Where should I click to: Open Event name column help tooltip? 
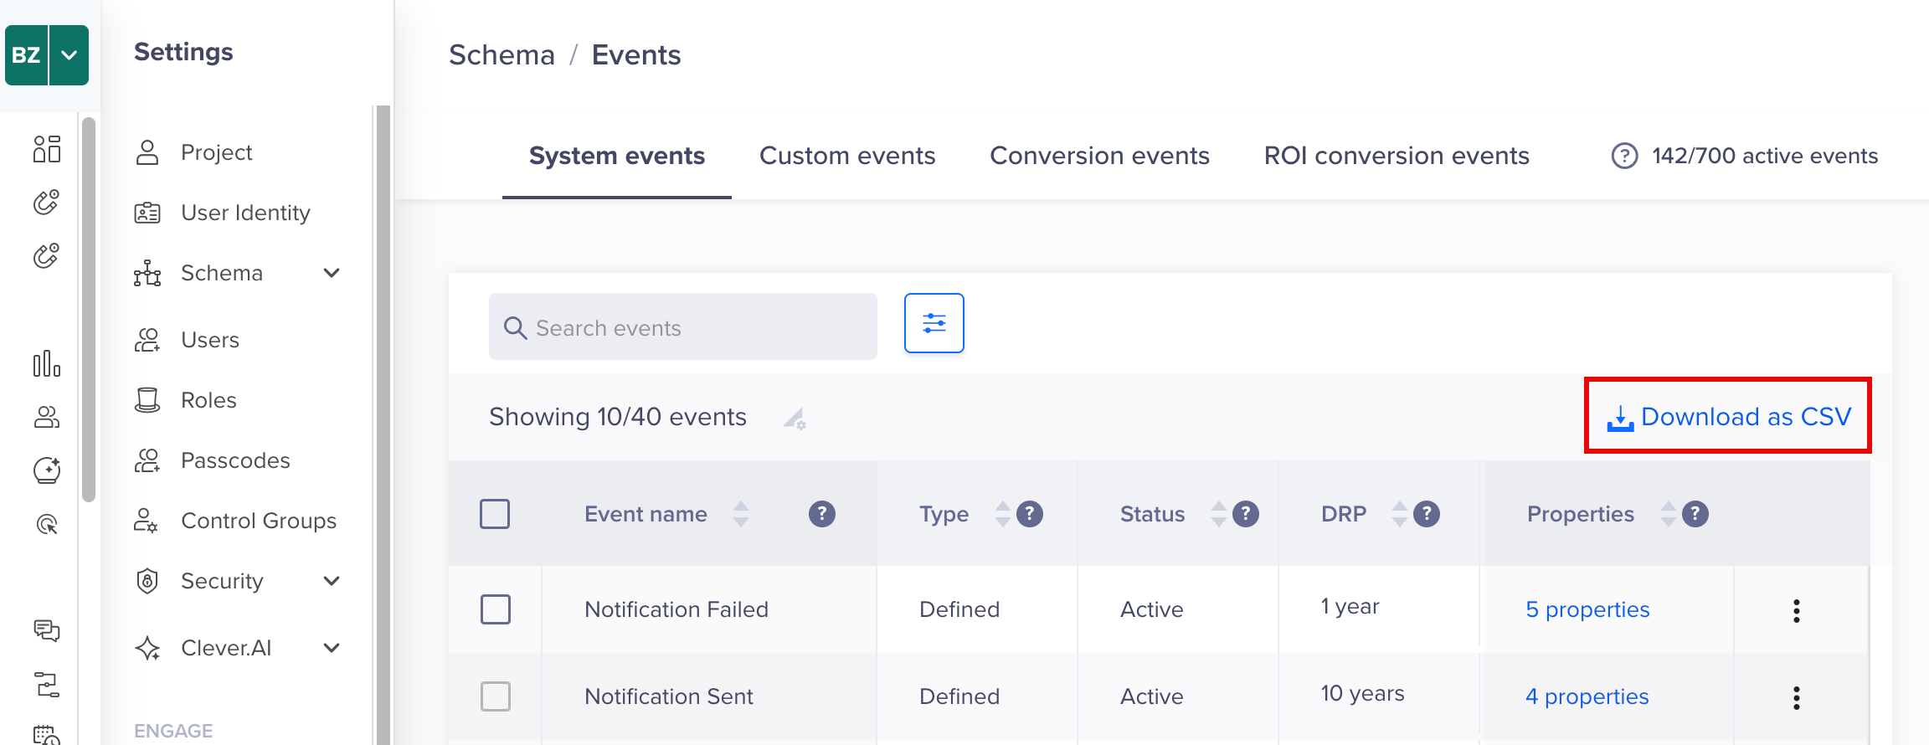click(x=822, y=514)
